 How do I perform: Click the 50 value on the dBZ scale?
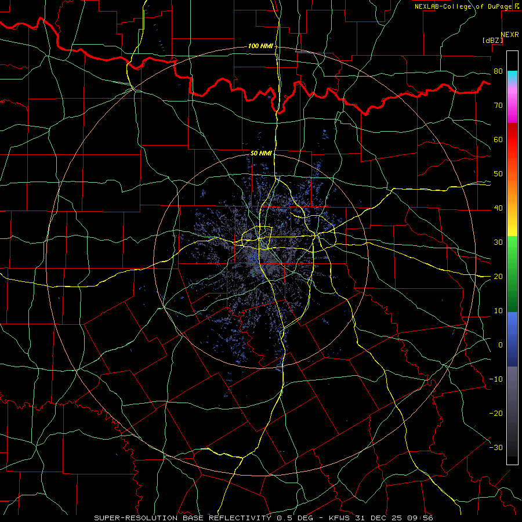click(x=498, y=174)
